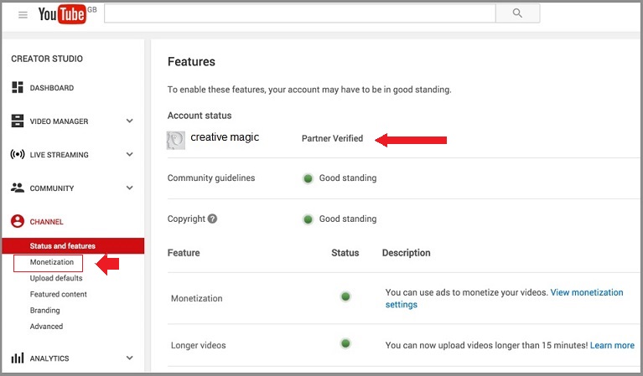Open the Analytics section
The height and width of the screenshot is (376, 643).
pos(49,358)
